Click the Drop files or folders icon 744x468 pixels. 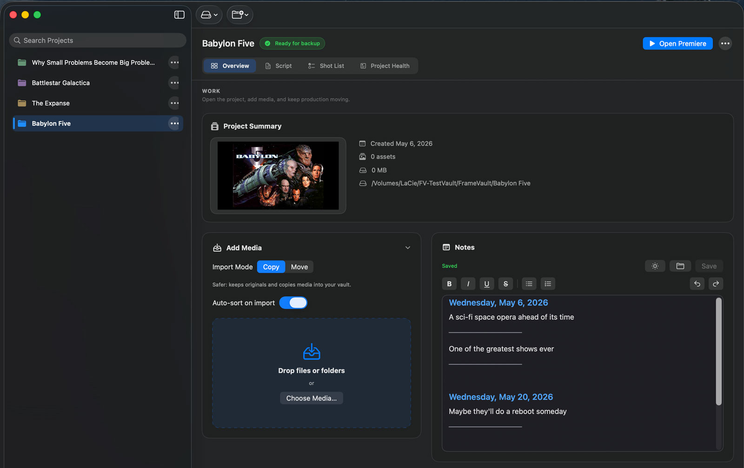[x=312, y=352]
